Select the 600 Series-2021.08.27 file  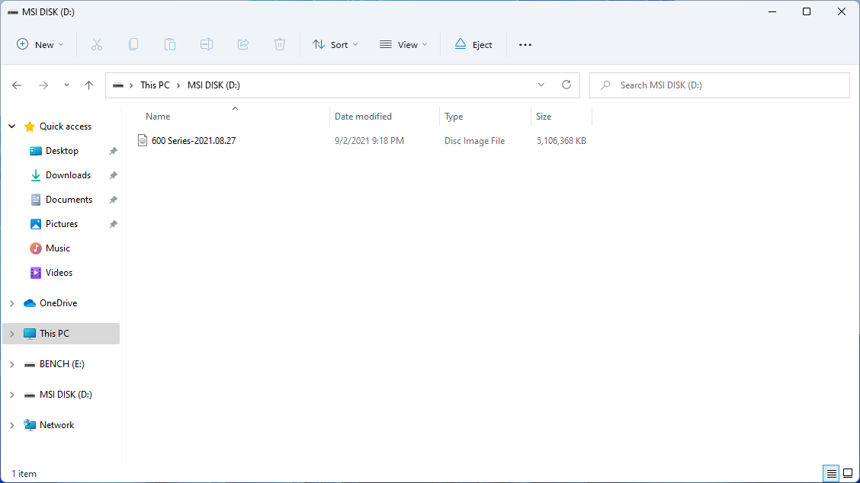[x=194, y=141]
